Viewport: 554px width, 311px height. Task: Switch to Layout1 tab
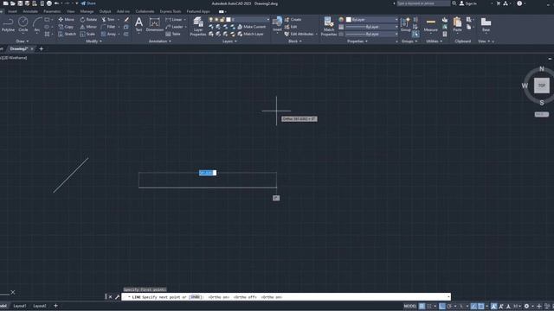pos(20,306)
